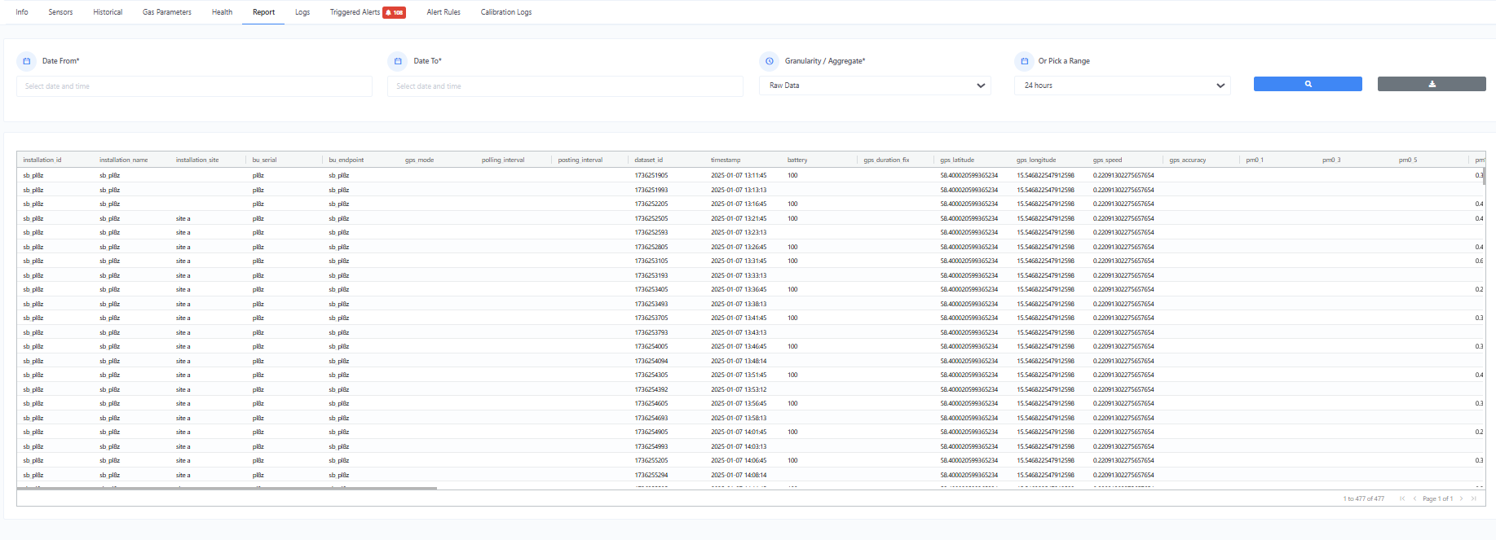Click the blue search button
This screenshot has width=1496, height=540.
coord(1308,84)
